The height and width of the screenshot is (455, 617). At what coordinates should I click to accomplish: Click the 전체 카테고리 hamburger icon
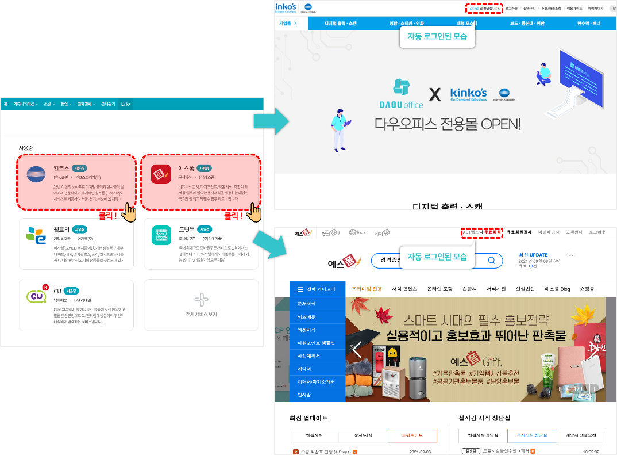300,289
